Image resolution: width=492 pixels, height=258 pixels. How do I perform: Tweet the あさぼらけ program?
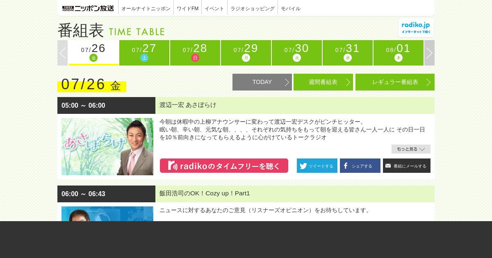(x=317, y=166)
